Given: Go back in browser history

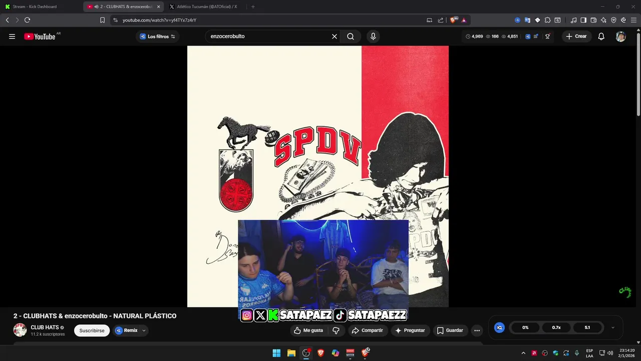Looking at the screenshot, I should 7,20.
